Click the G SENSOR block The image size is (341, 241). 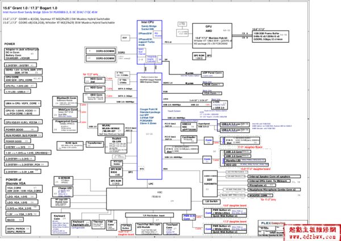pos(64,181)
